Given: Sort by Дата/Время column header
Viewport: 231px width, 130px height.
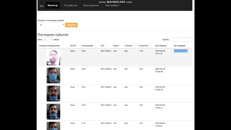Looking at the screenshot, I should (161, 46).
